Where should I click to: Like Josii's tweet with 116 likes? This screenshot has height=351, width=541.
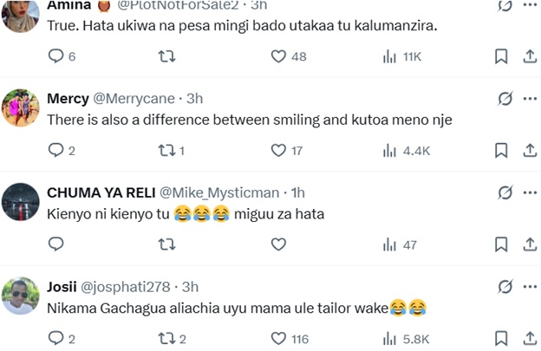(278, 339)
